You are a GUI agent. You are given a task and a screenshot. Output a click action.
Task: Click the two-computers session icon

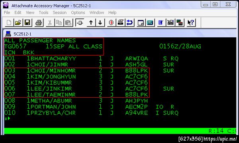pyautogui.click(x=179, y=23)
